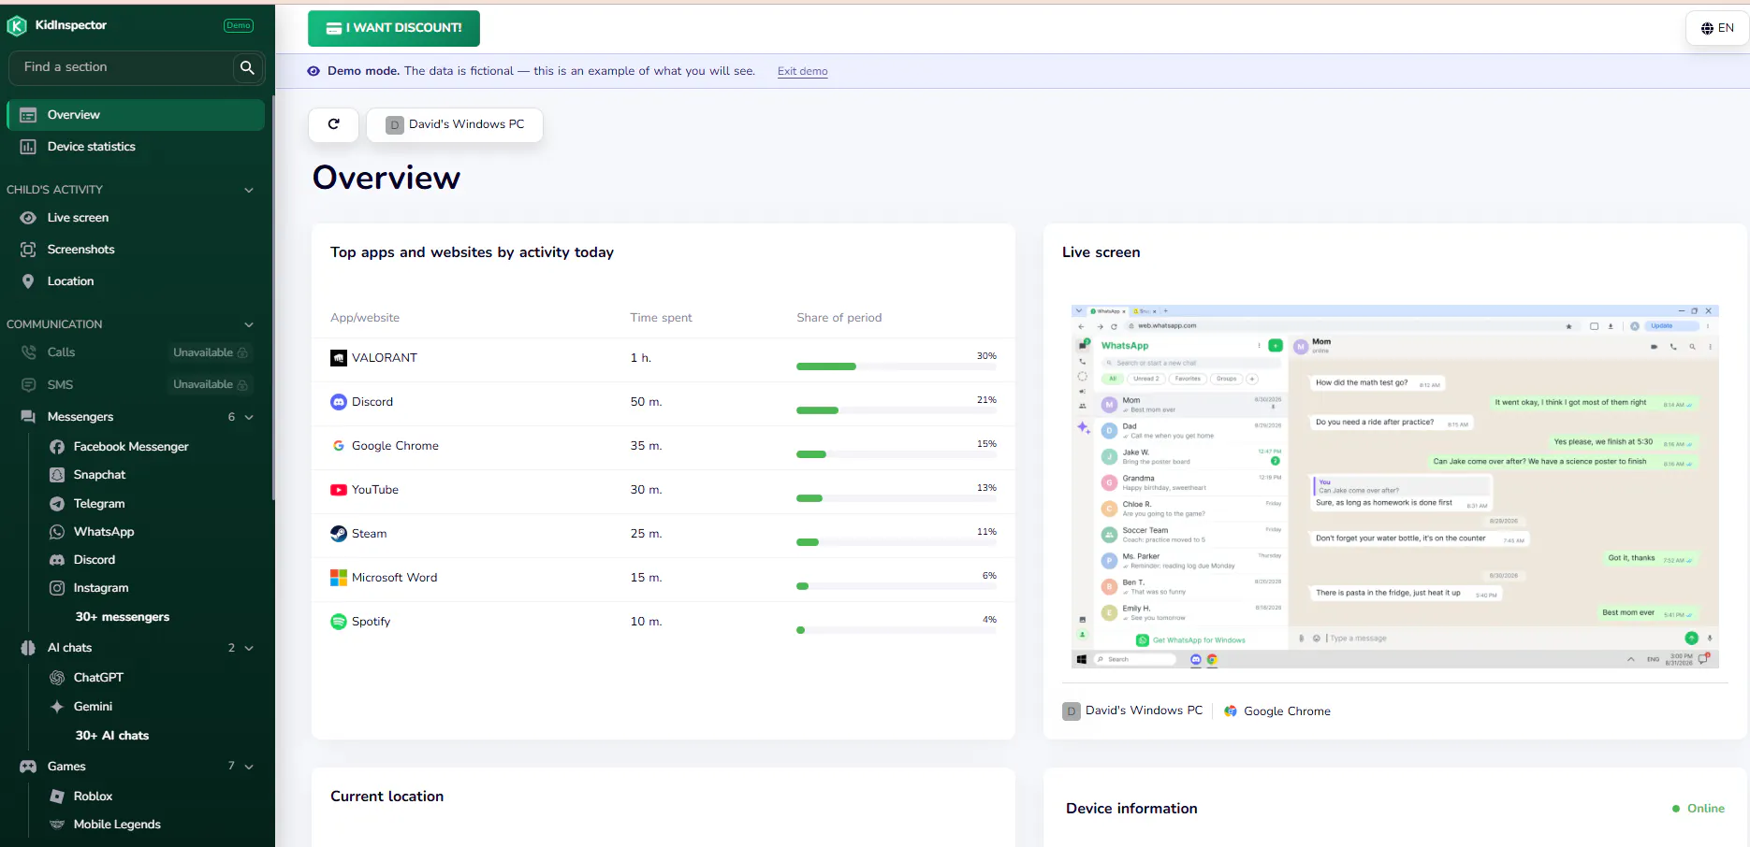Open Mobile Legends in sidebar
This screenshot has height=847, width=1750.
pos(117,825)
